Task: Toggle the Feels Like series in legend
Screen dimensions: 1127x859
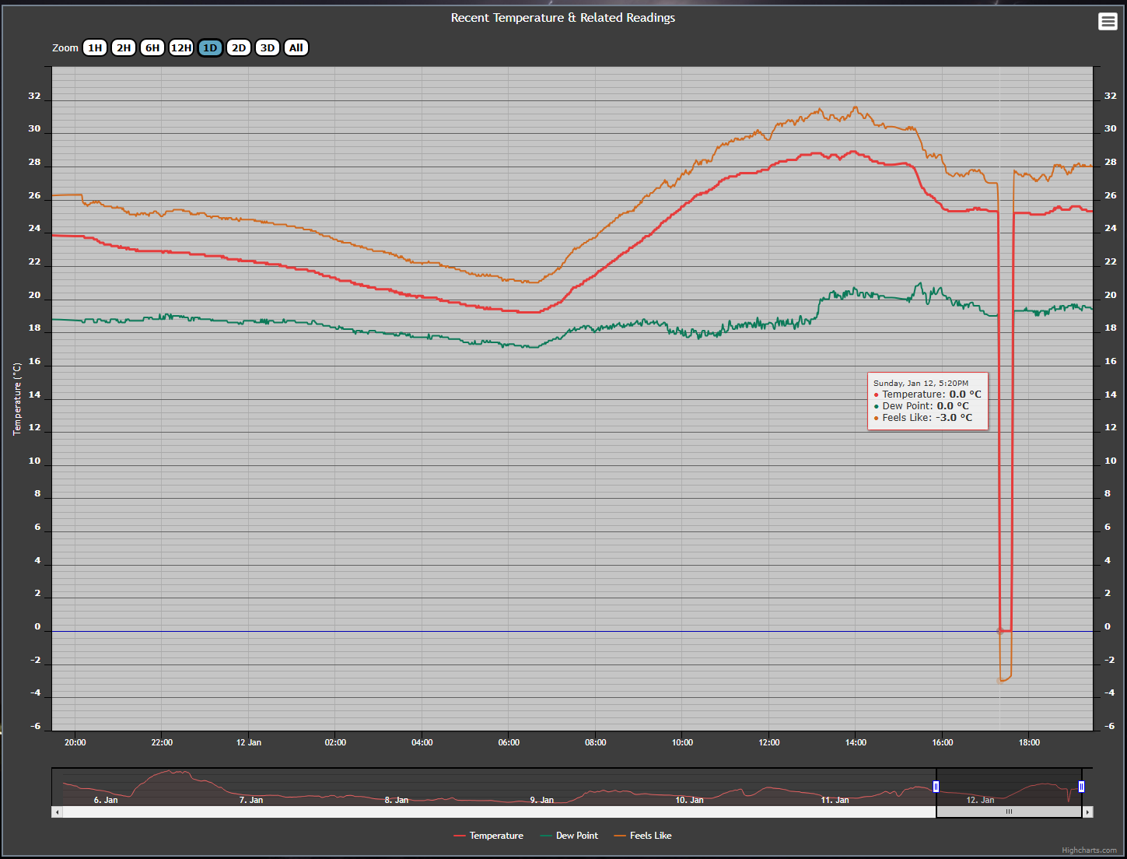Action: click(642, 836)
